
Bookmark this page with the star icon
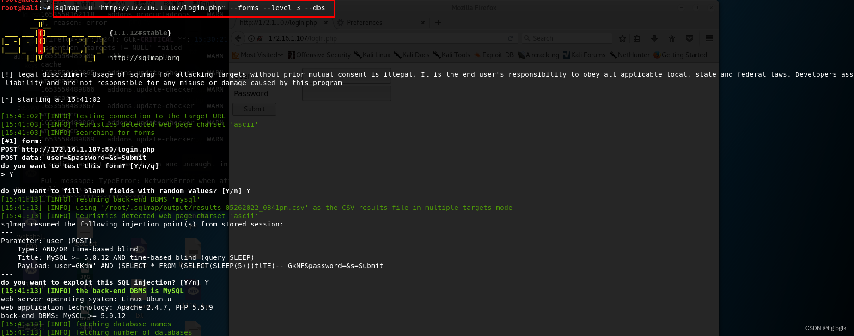(622, 38)
